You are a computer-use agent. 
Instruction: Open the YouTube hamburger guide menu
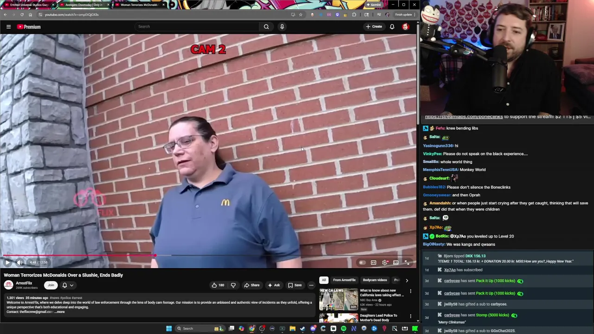coord(8,27)
